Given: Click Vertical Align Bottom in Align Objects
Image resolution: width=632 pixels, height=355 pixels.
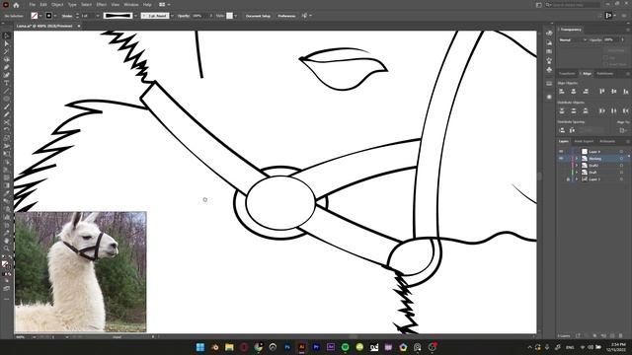Looking at the screenshot, I should pyautogui.click(x=625, y=92).
